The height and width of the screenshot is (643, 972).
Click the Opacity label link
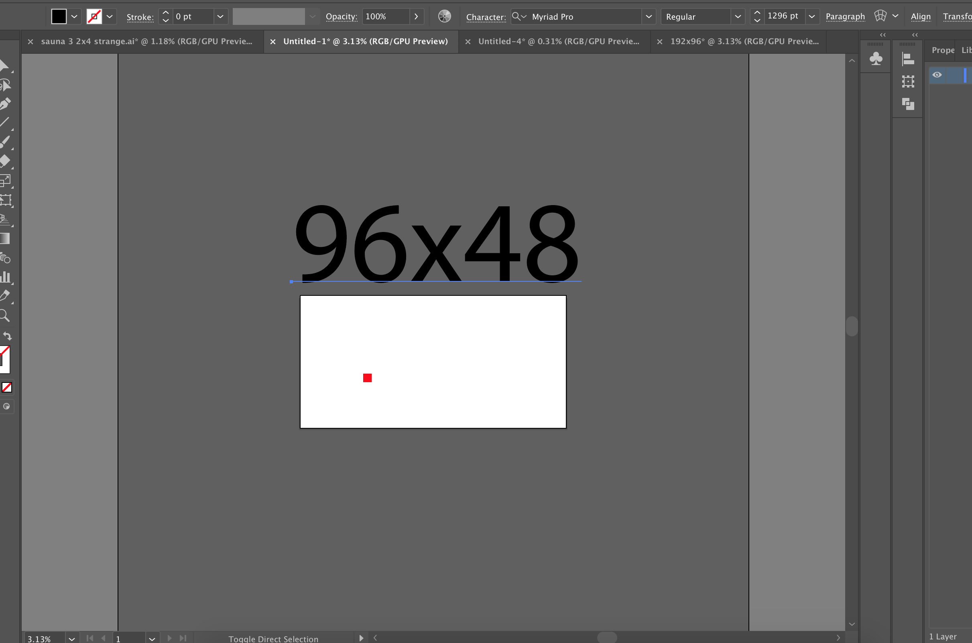coord(341,17)
